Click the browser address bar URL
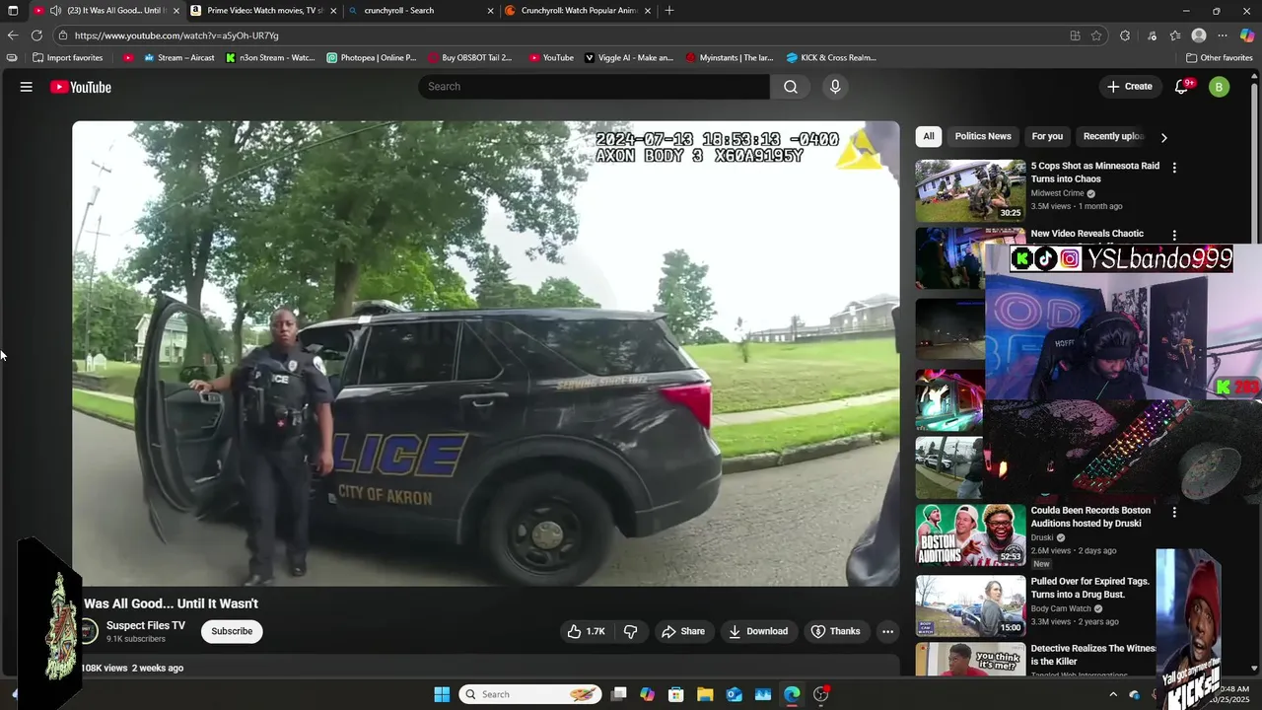1262x710 pixels. [x=176, y=35]
